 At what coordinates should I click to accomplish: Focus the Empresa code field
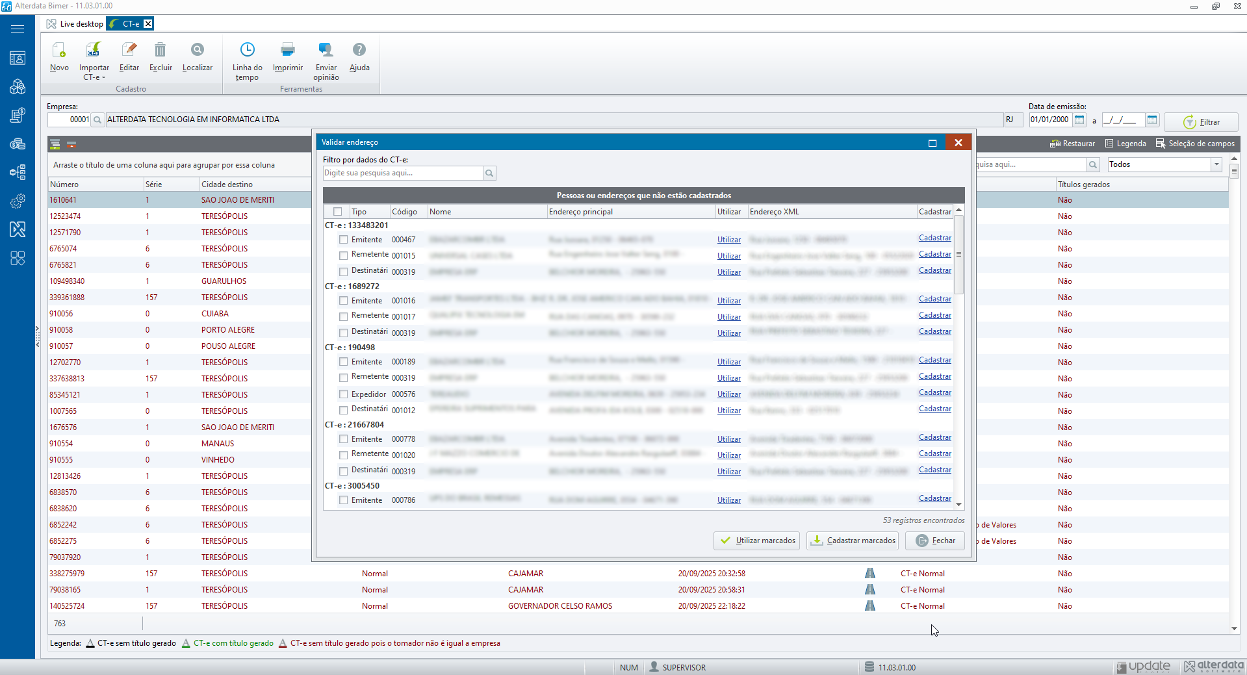click(69, 120)
